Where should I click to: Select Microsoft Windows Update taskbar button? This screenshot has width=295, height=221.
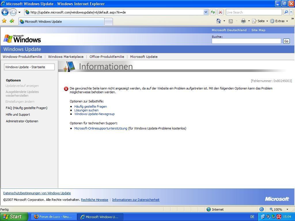100,217
